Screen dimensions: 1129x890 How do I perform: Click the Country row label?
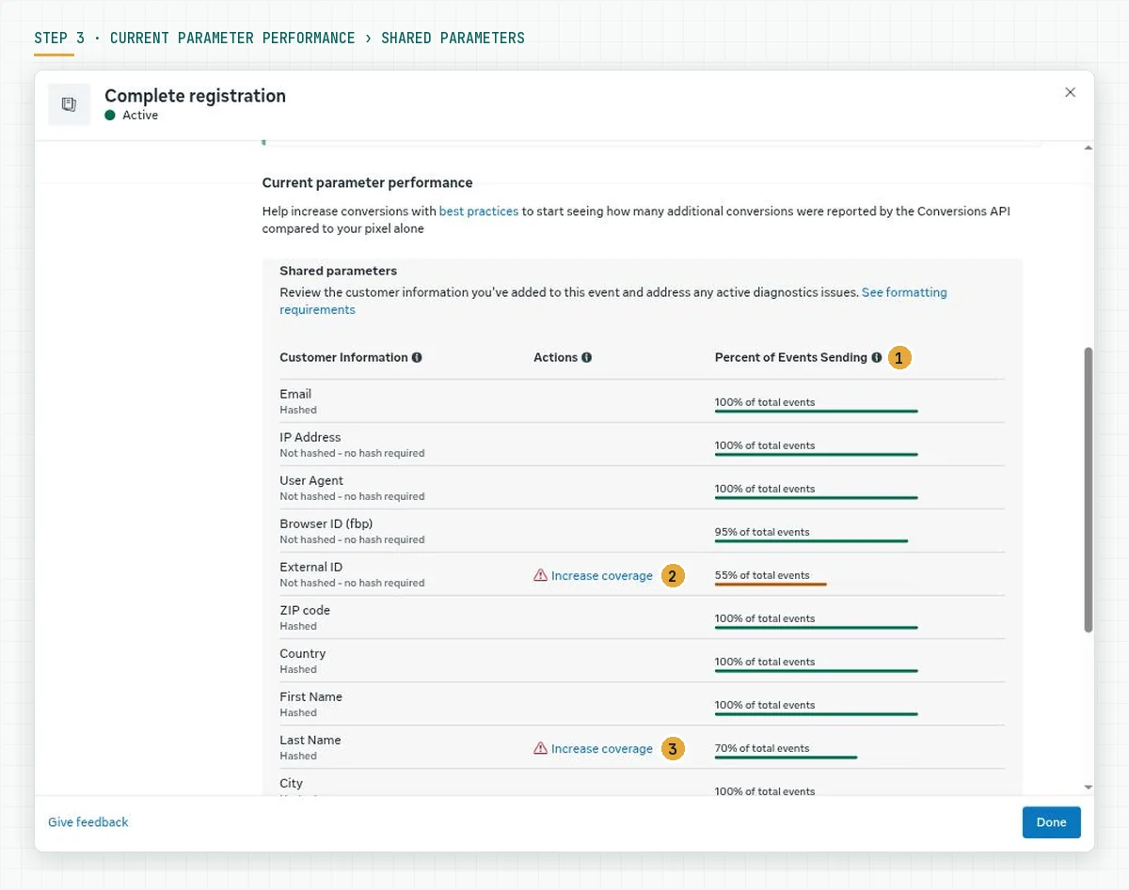303,653
